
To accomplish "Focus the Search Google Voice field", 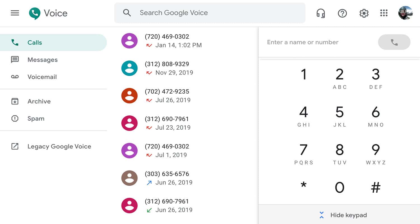I will [x=210, y=13].
